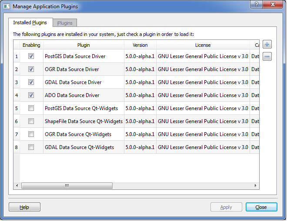This screenshot has height=221, width=287.
Task: Click the scroll right arrow
Action: point(256,186)
